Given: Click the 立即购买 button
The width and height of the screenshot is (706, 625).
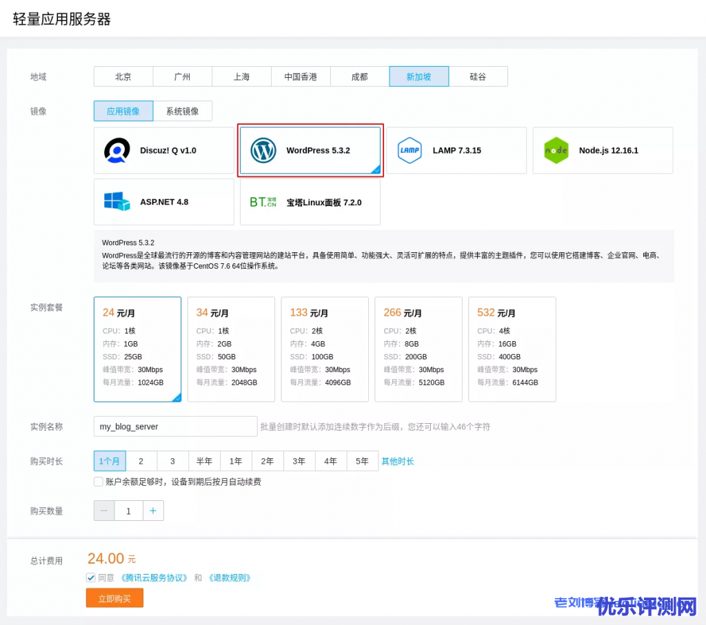Looking at the screenshot, I should click(x=114, y=598).
